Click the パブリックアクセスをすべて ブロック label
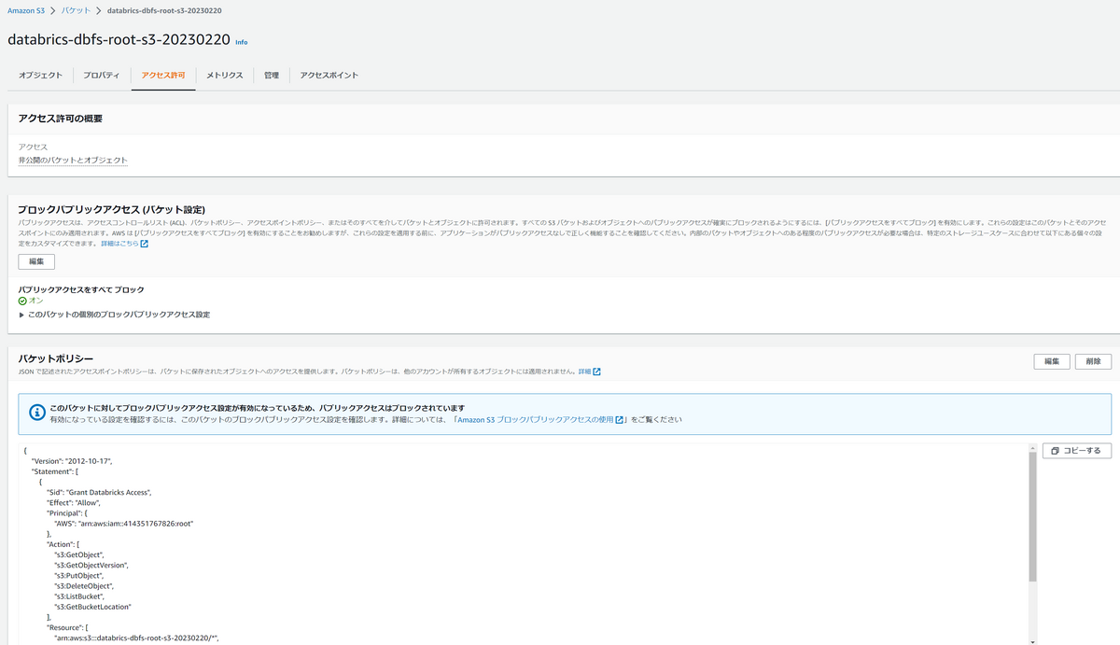Viewport: 1120px width, 645px height. (x=81, y=289)
